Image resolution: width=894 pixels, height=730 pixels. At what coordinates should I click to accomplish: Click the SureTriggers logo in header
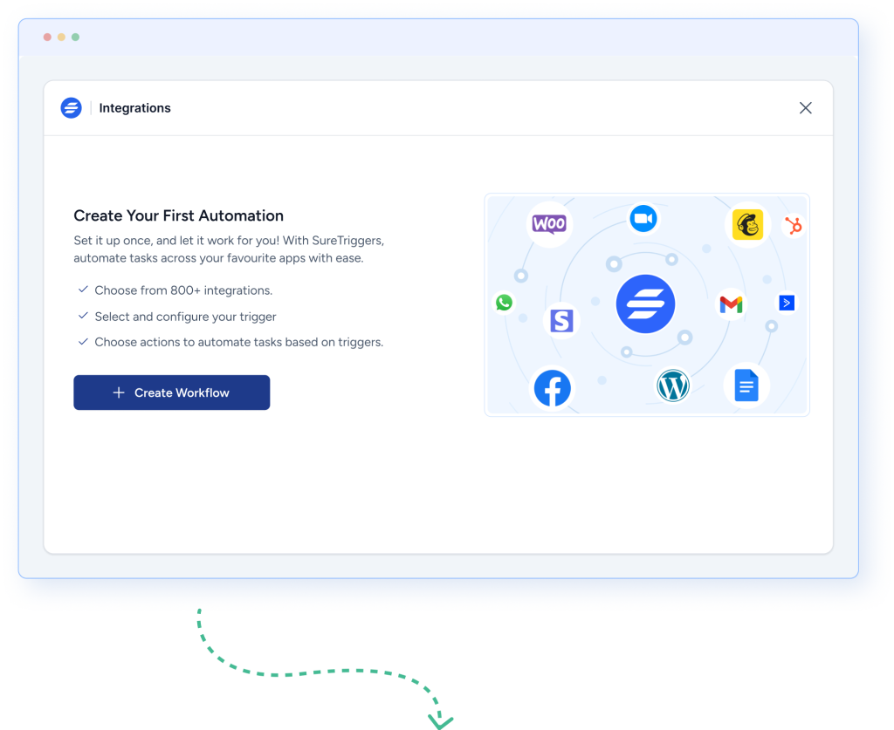[72, 108]
